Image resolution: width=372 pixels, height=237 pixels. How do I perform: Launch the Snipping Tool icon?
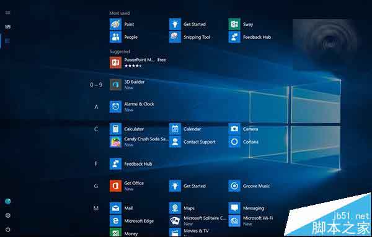pos(175,37)
